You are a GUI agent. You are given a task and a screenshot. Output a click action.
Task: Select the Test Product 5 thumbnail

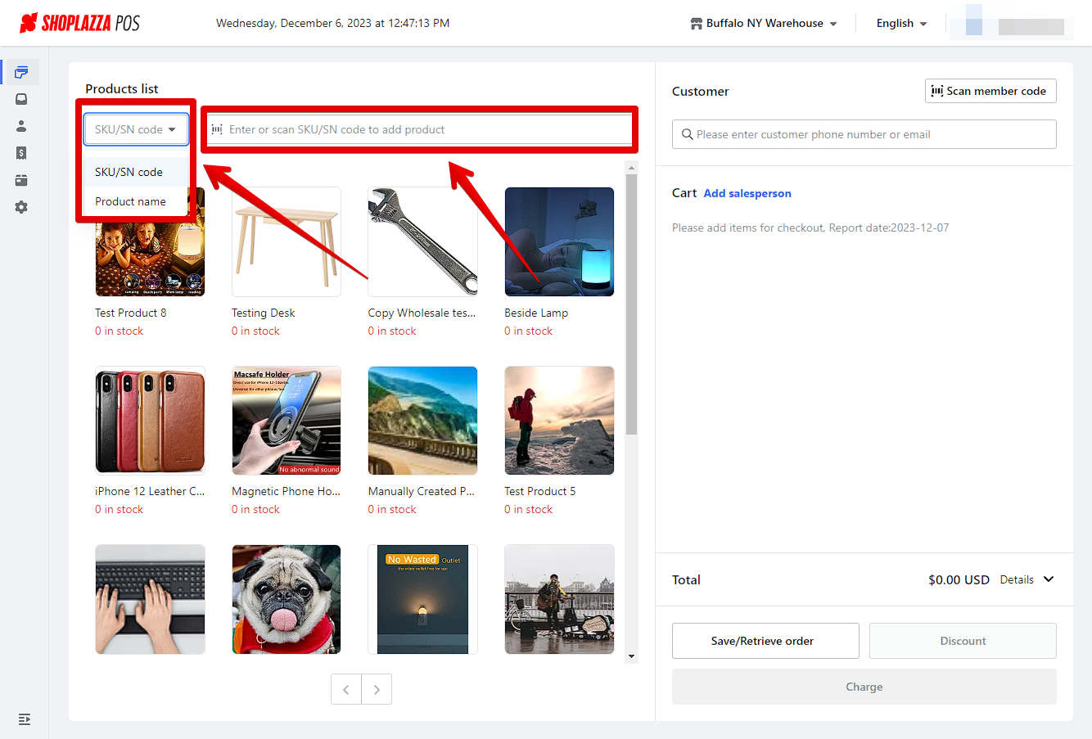[x=559, y=421]
